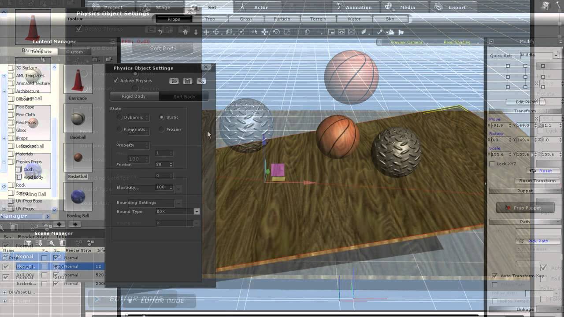Switch to the Soft Body tab
The height and width of the screenshot is (317, 564).
tap(184, 97)
